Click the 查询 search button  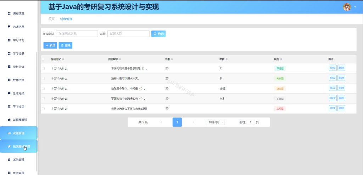[x=158, y=34]
